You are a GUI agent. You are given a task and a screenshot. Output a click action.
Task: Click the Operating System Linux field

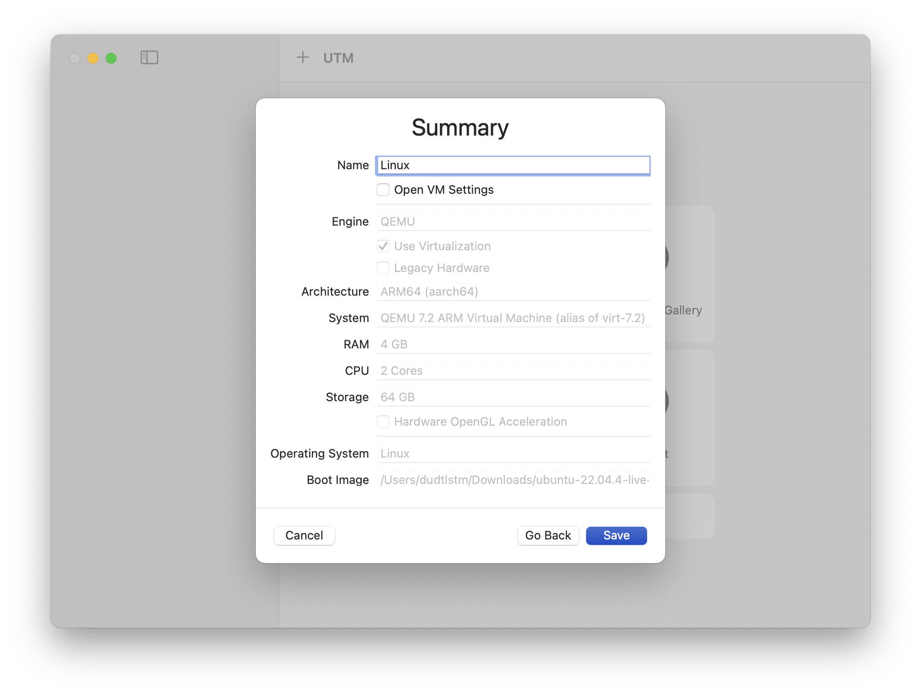513,453
